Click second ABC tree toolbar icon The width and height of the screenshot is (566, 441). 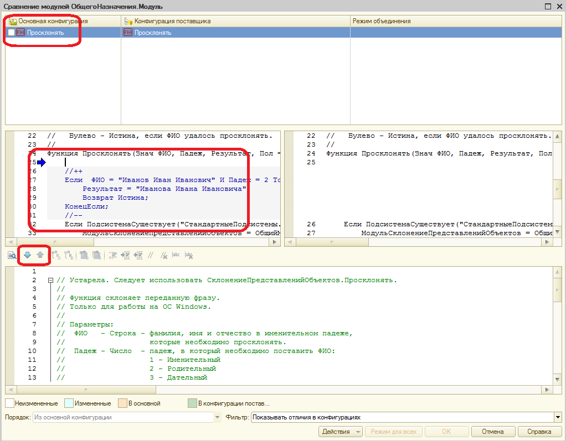[69, 255]
